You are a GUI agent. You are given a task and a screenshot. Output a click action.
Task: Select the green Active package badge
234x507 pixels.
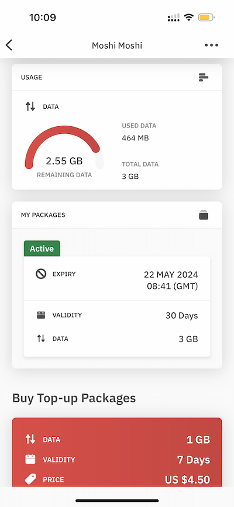[42, 249]
